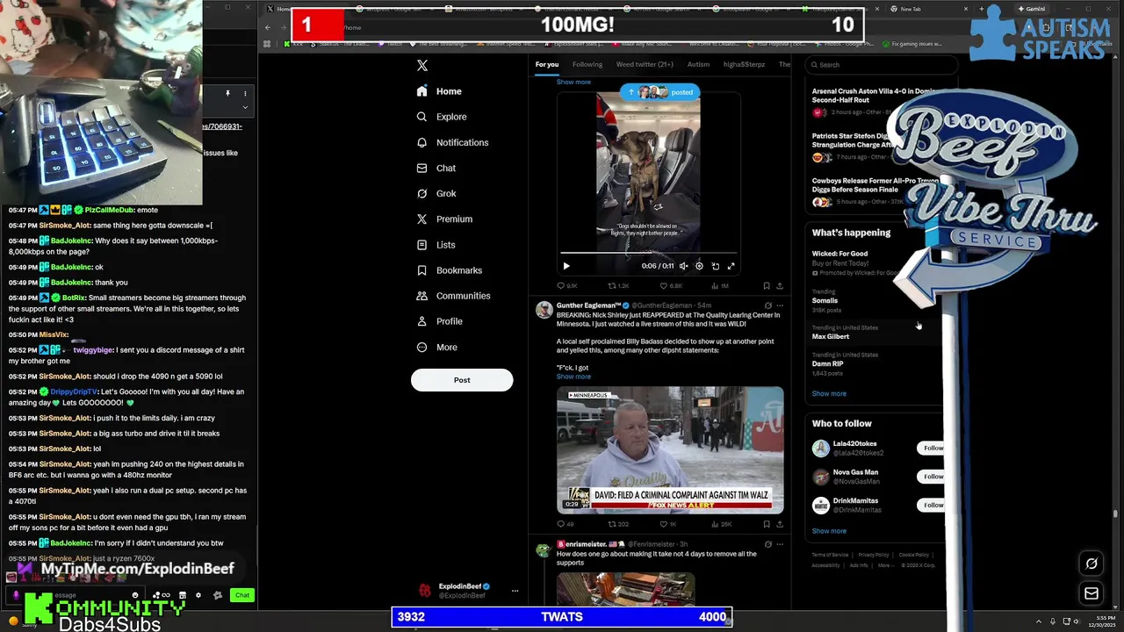This screenshot has height=632, width=1124.
Task: Open the messages envelope floating icon
Action: tap(1092, 594)
